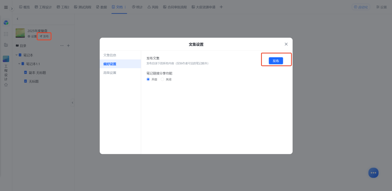Open the 文档 tab more options dots
The image size is (392, 191).
tap(125, 7)
